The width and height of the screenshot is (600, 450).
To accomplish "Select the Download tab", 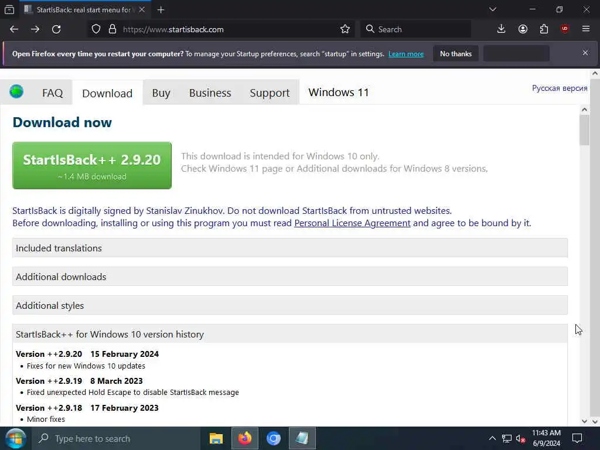I will pos(107,93).
